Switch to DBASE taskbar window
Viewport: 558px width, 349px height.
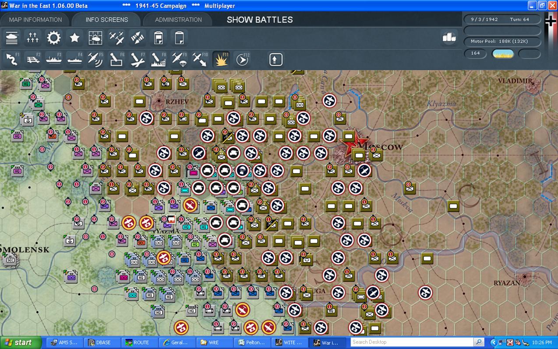102,342
